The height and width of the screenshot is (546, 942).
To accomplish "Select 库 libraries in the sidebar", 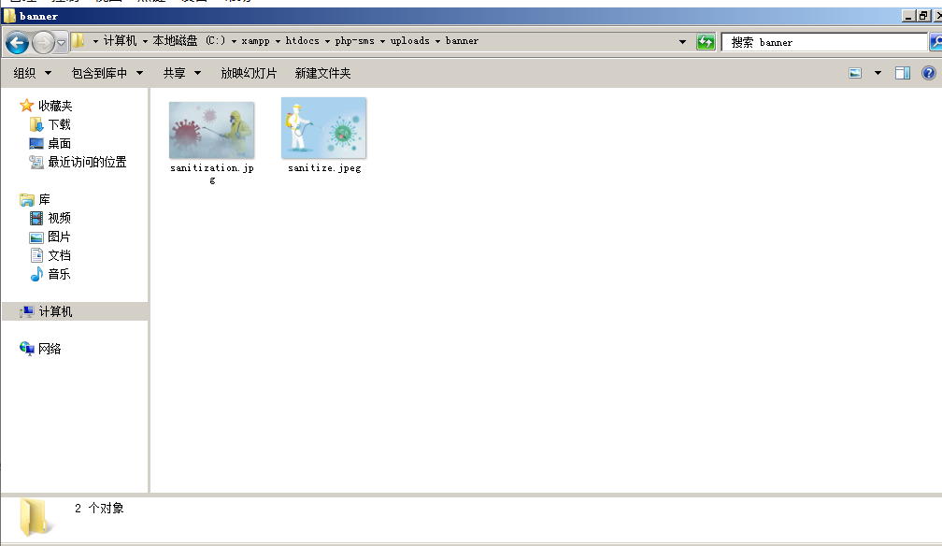I will coord(45,199).
